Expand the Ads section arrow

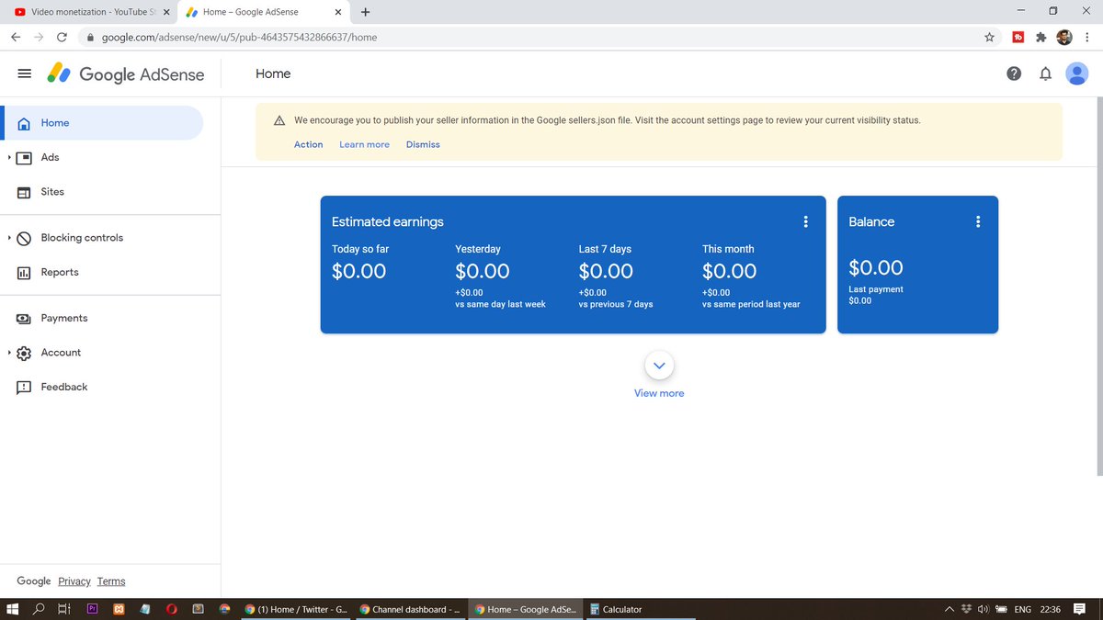coord(9,157)
